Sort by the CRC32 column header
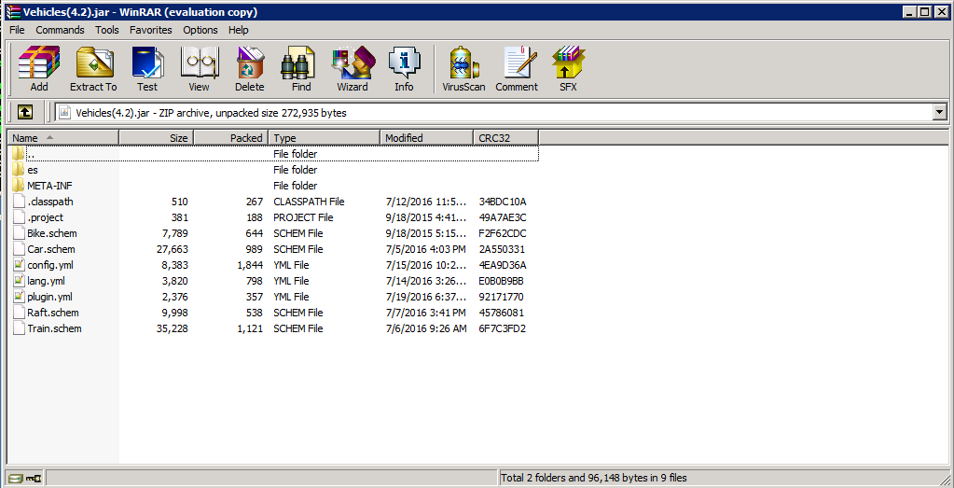Image resolution: width=954 pixels, height=488 pixels. click(505, 138)
